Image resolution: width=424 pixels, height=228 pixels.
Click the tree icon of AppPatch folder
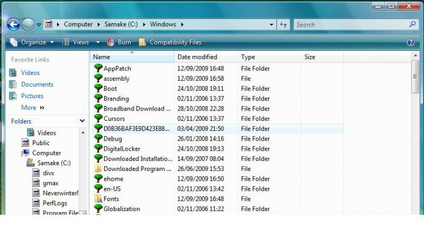click(x=98, y=68)
